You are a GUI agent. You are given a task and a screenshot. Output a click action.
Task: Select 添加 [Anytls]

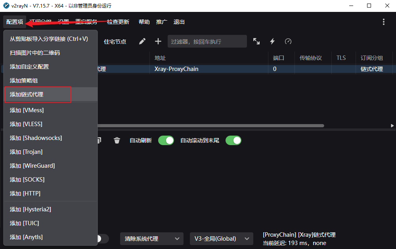point(51,238)
